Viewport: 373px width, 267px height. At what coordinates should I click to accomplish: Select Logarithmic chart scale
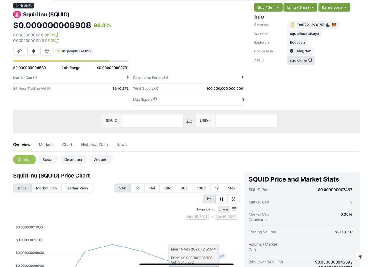[206, 209]
